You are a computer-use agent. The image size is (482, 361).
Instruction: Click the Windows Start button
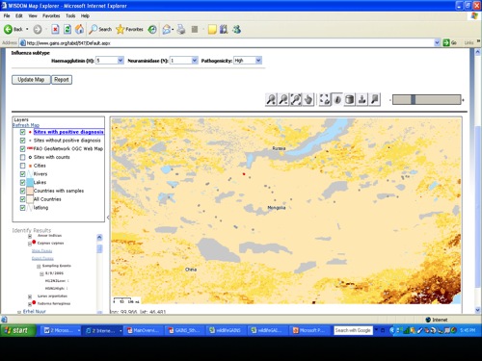coord(17,330)
